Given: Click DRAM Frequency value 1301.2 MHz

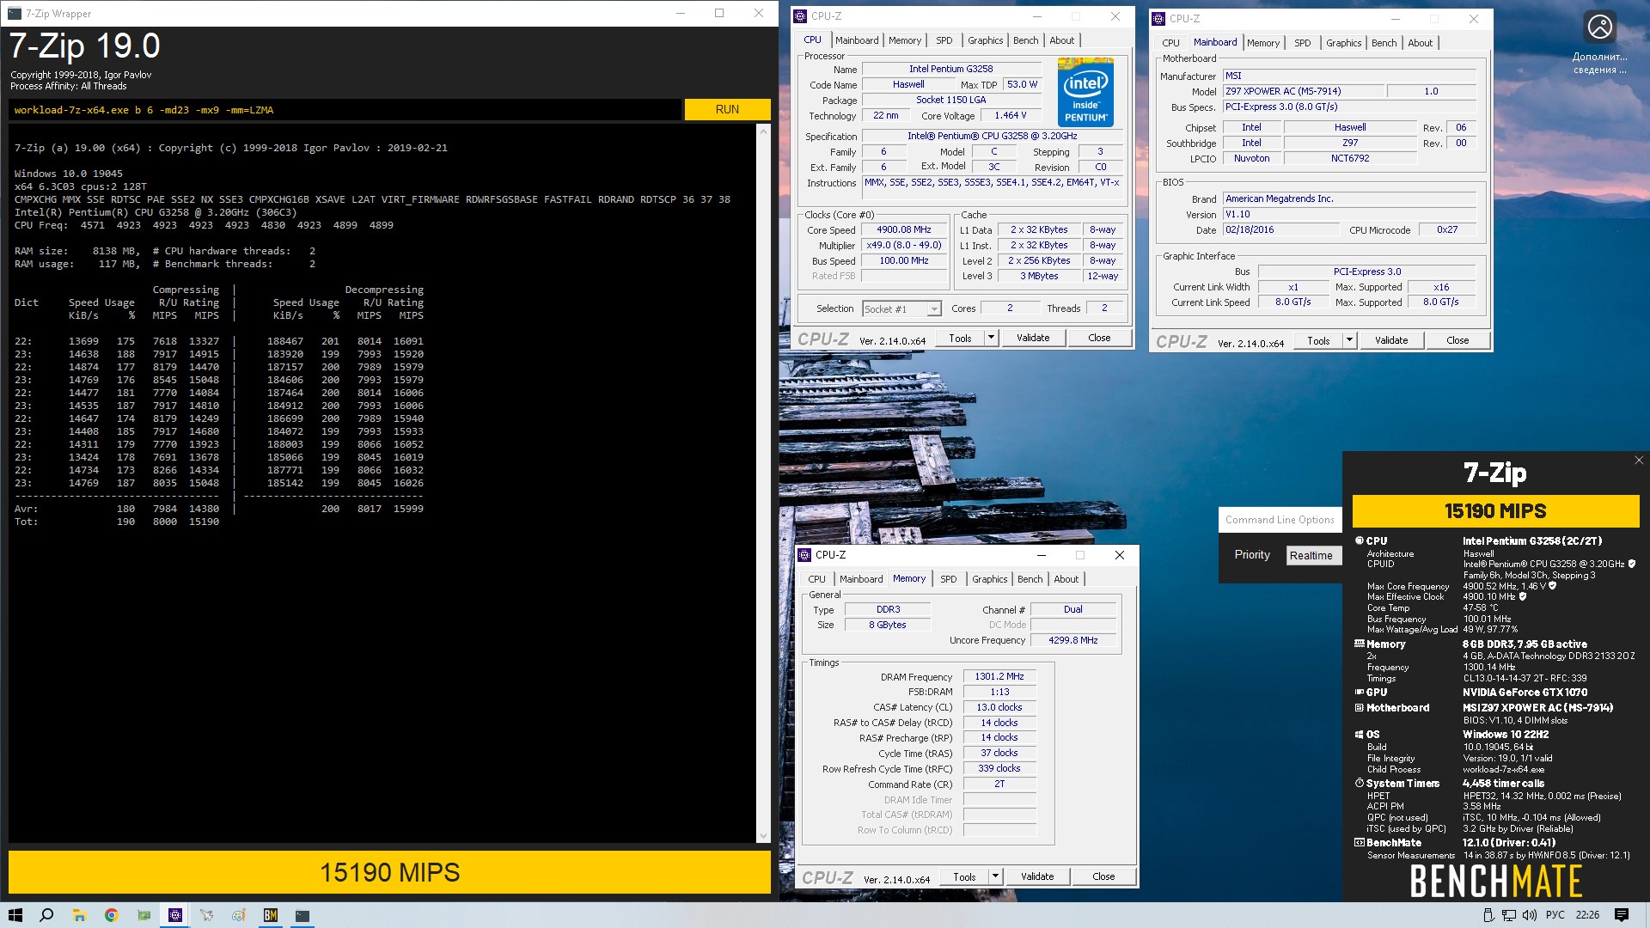Looking at the screenshot, I should (x=999, y=676).
